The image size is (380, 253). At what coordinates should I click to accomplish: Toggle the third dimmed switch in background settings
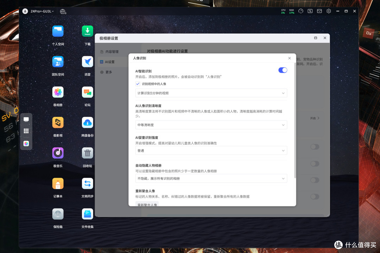tap(315, 180)
